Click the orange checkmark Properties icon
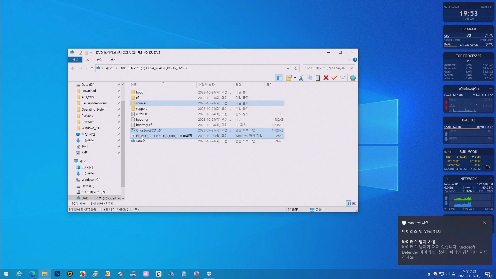 click(x=334, y=78)
